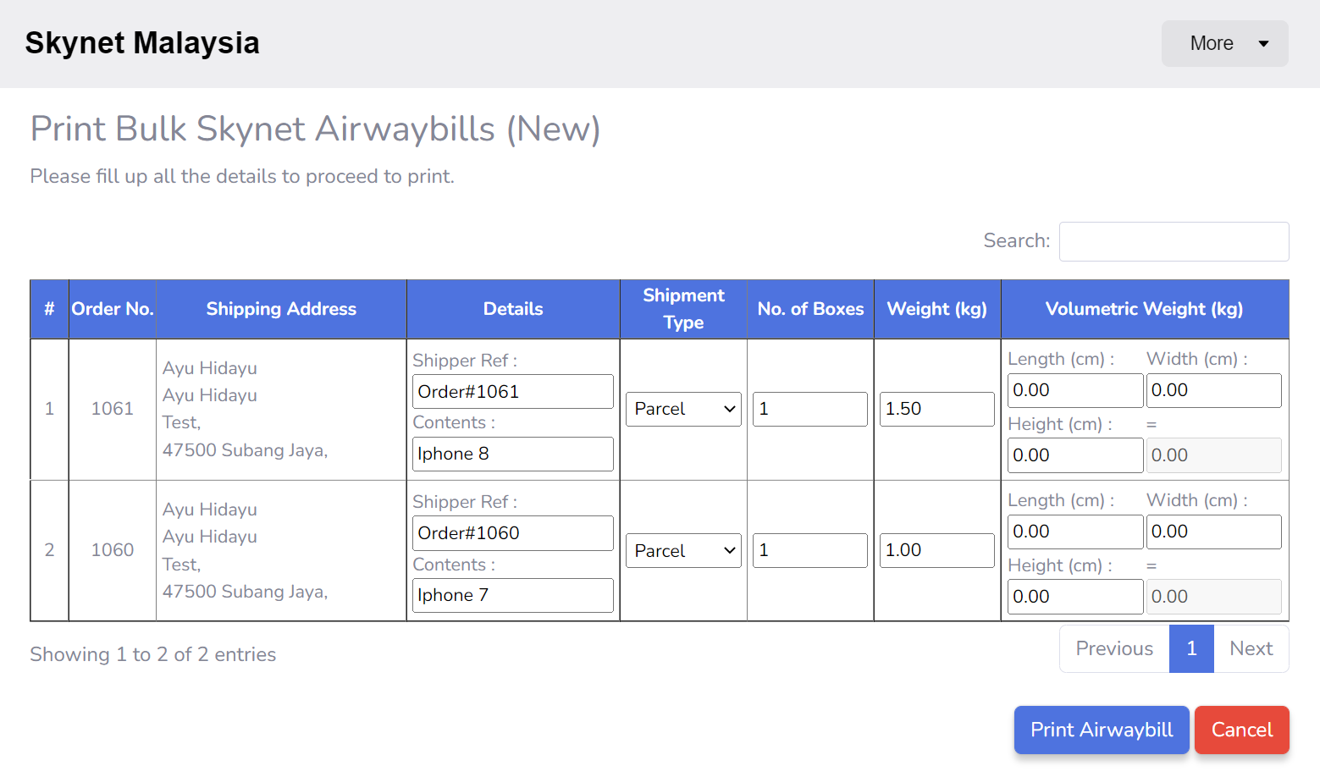This screenshot has height=777, width=1320.
Task: Edit the Contents field showing Iphone 8
Action: pos(513,455)
